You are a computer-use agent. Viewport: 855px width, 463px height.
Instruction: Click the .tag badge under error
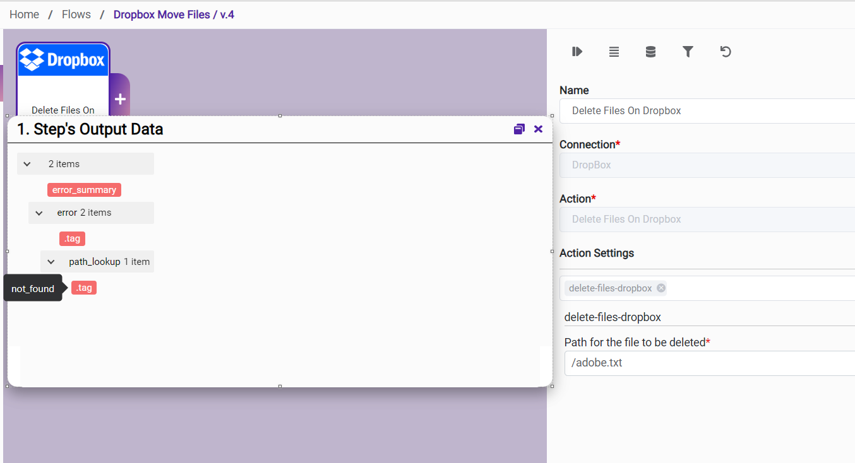[72, 238]
